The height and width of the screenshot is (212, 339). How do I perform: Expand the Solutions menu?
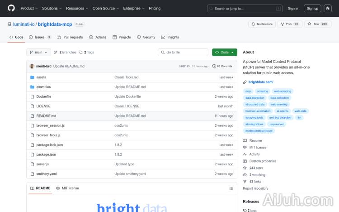52,9
